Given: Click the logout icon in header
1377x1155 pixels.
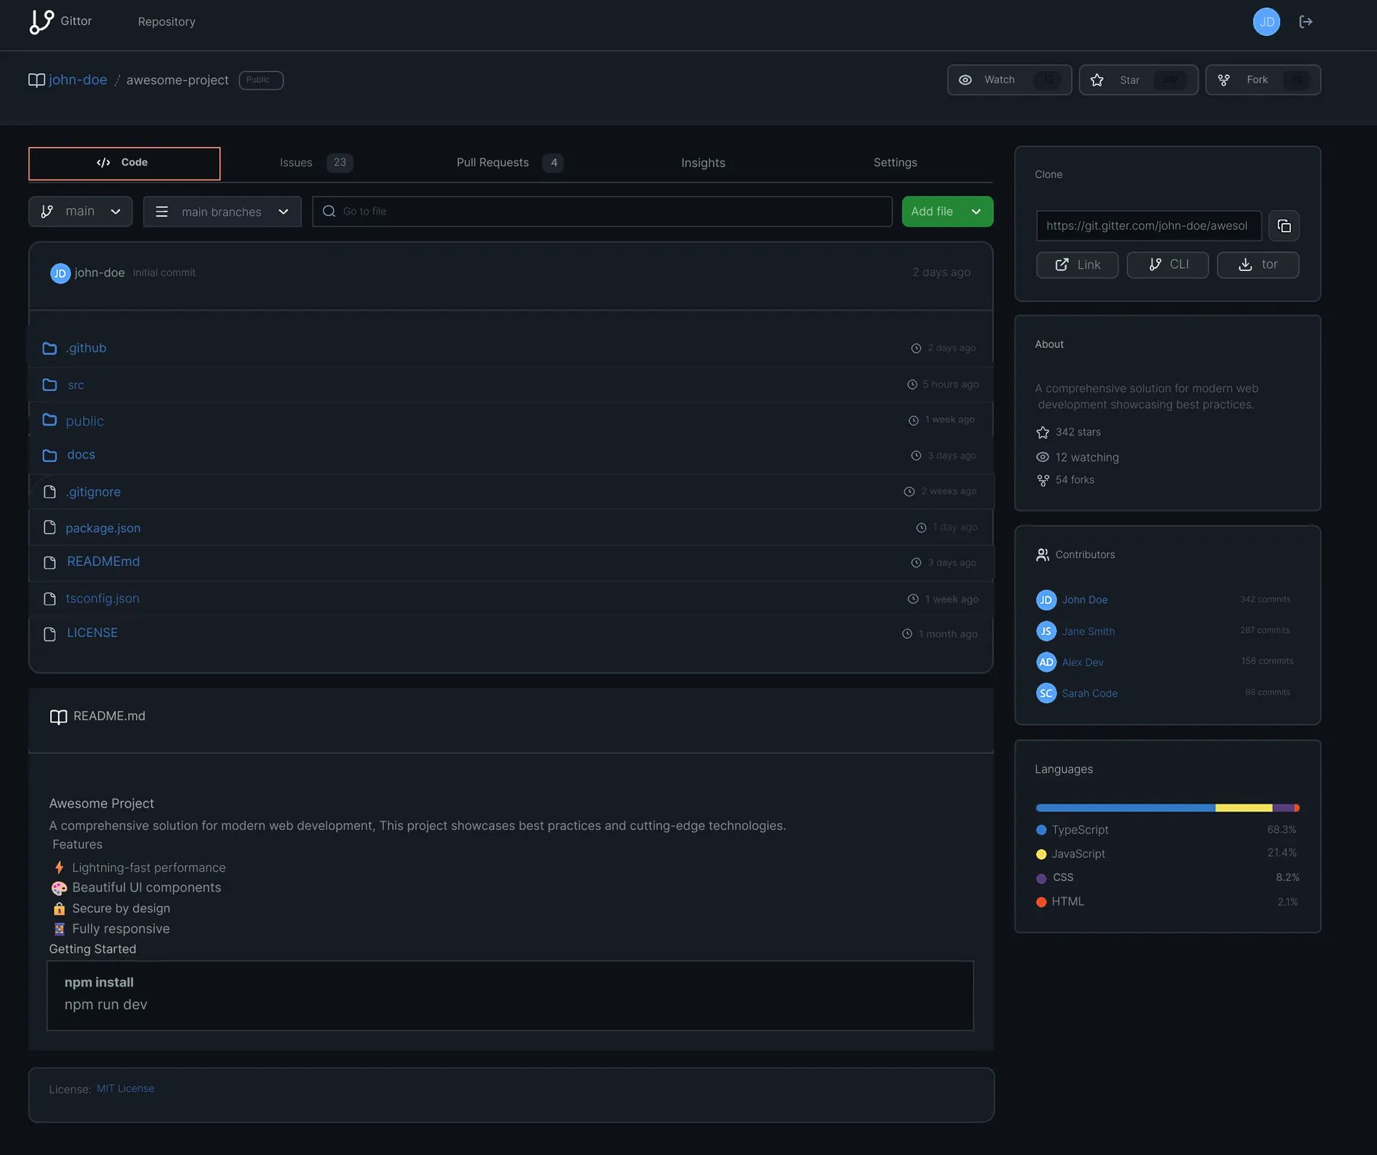Looking at the screenshot, I should point(1306,22).
